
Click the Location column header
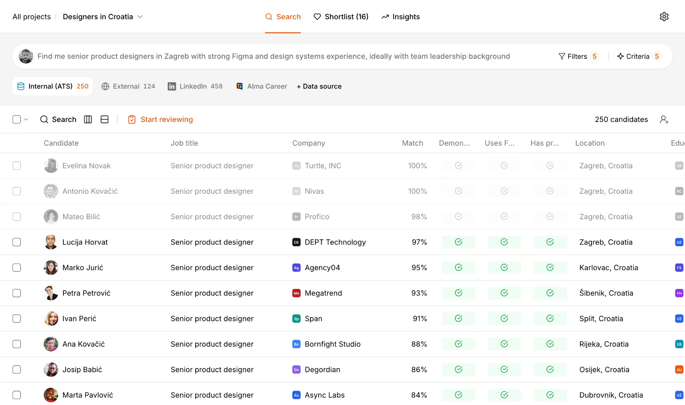pyautogui.click(x=590, y=143)
